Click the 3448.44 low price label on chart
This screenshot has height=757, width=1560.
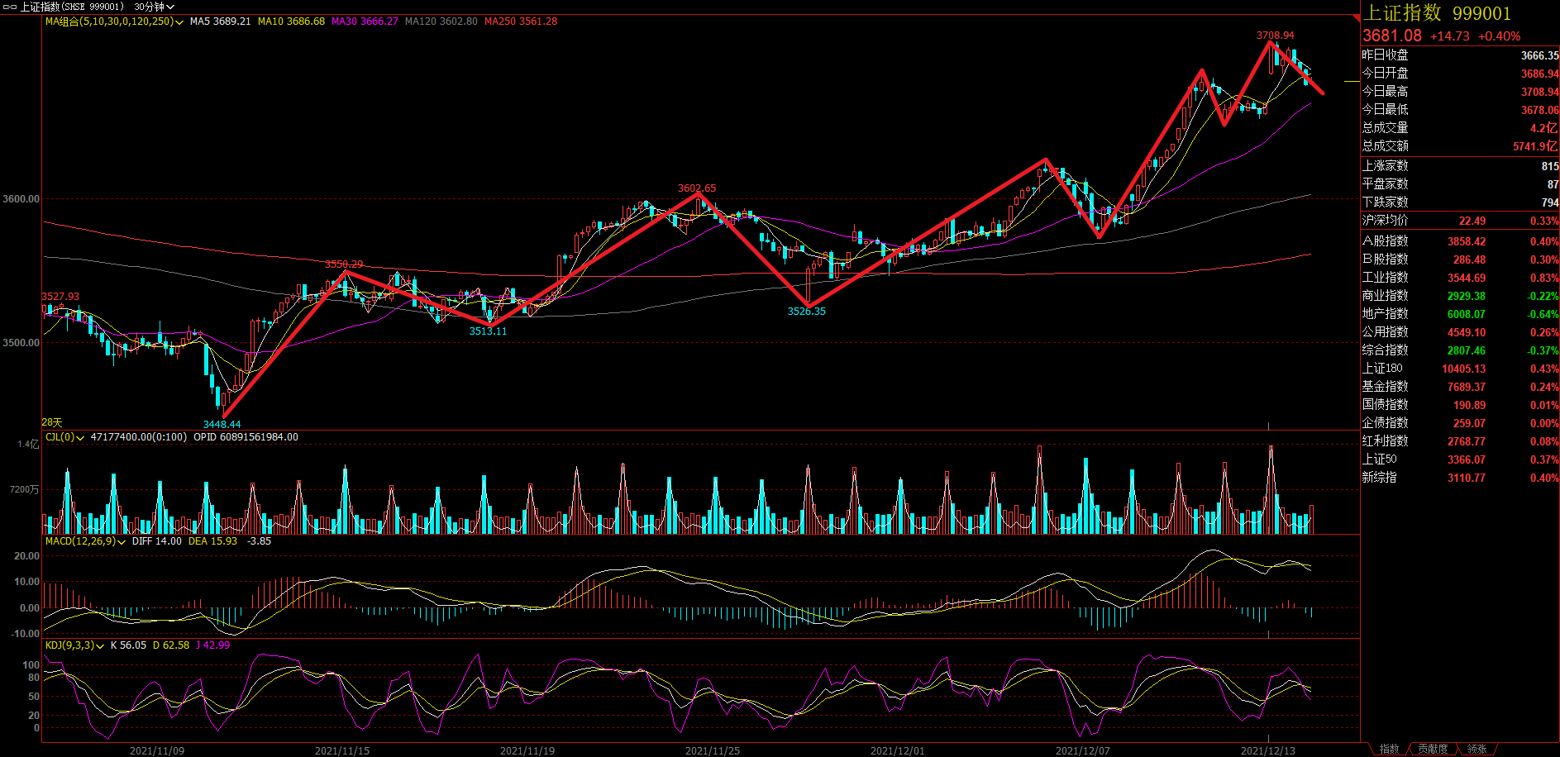(222, 424)
